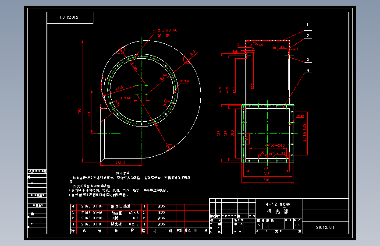
Task: Click balloon number "1" leader label
Action: click(307, 25)
